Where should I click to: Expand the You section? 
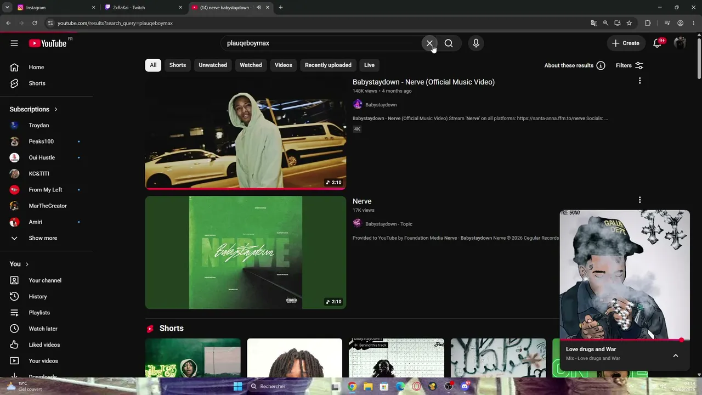pyautogui.click(x=19, y=264)
